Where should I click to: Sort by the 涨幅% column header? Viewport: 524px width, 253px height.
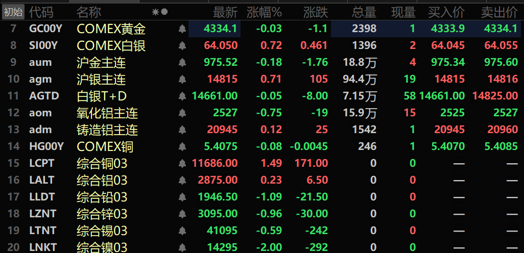coord(264,12)
